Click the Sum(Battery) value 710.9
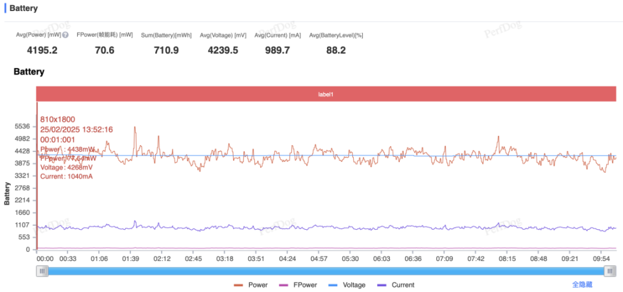The height and width of the screenshot is (292, 623). click(166, 51)
